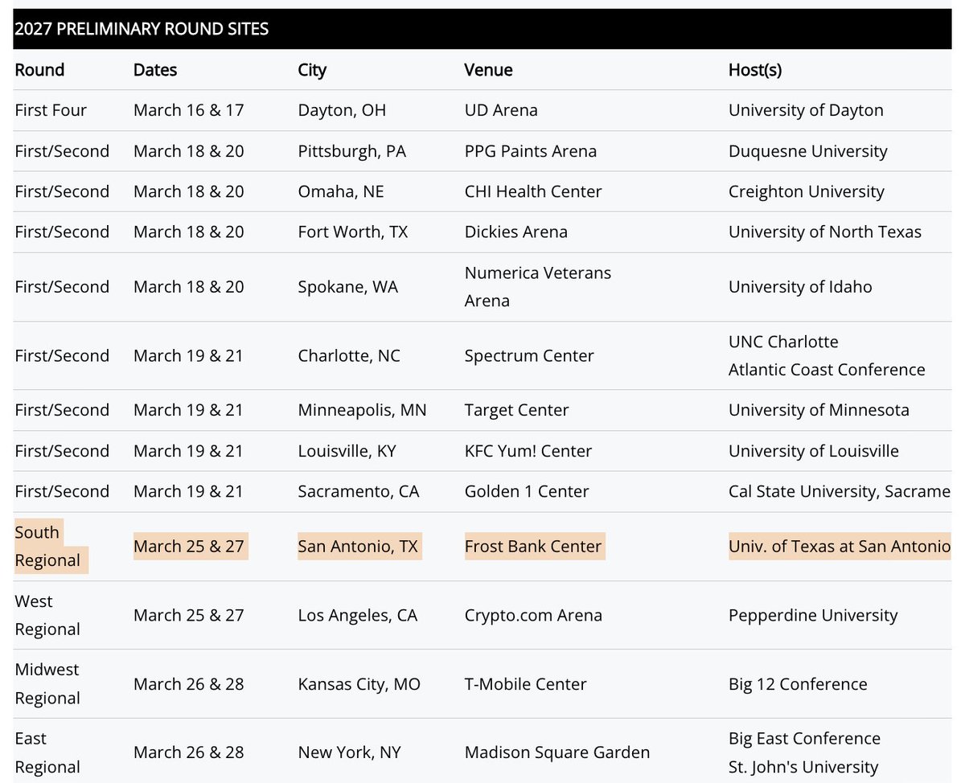Screen dimensions: 965x783
Task: Click the "Fort Worth, TX" city cell
Action: pos(353,232)
